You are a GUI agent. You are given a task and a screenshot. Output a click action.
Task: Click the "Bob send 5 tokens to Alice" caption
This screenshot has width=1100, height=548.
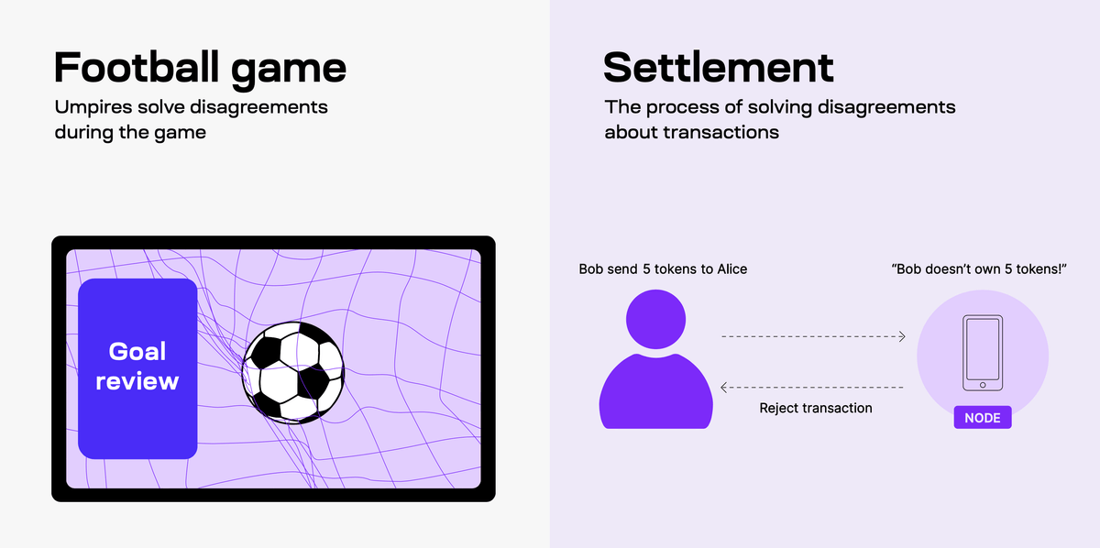(x=663, y=269)
